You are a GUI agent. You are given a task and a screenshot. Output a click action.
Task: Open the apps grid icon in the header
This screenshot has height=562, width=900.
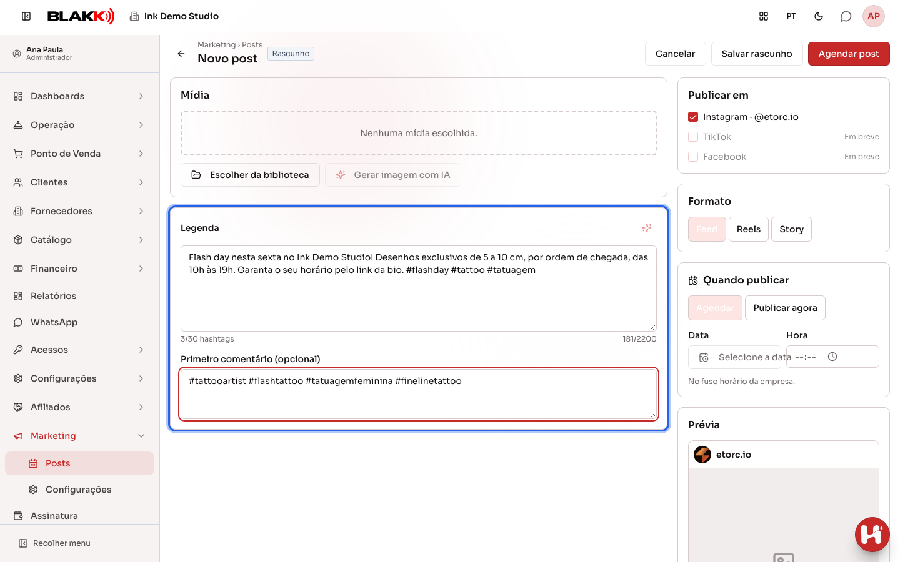coord(764,16)
